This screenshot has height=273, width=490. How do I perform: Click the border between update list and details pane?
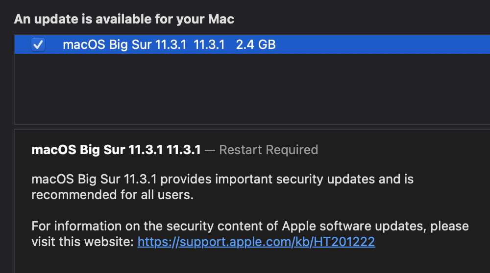click(x=245, y=127)
